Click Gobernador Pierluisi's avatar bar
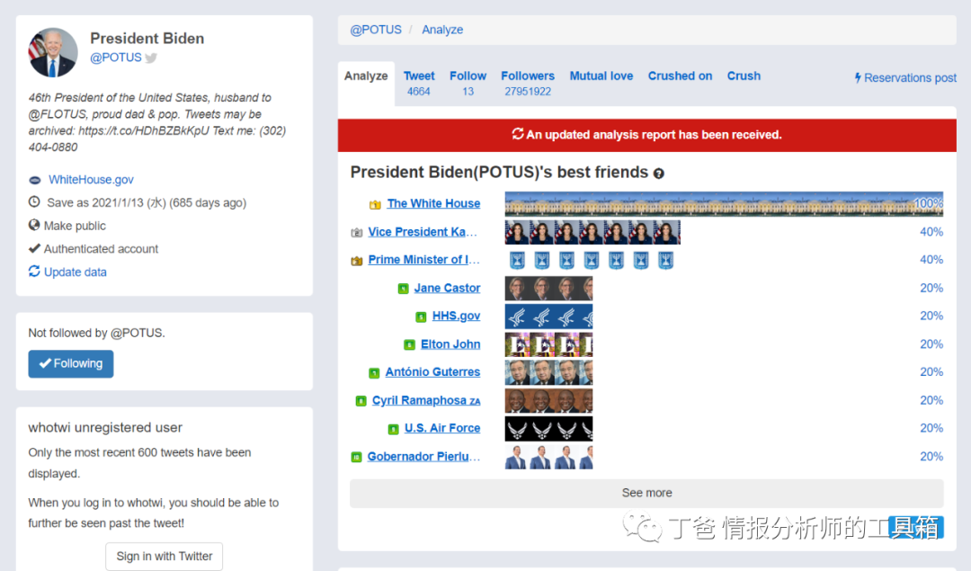 coord(548,457)
